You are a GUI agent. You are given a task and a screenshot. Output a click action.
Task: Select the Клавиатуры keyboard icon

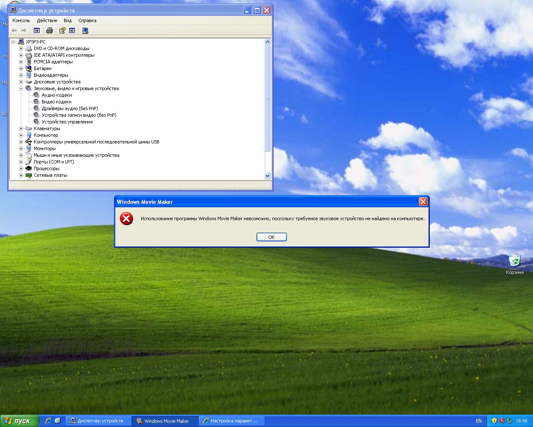pos(29,128)
